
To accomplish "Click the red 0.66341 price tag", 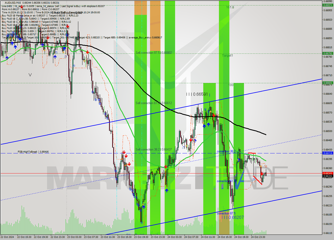I will [328, 173].
